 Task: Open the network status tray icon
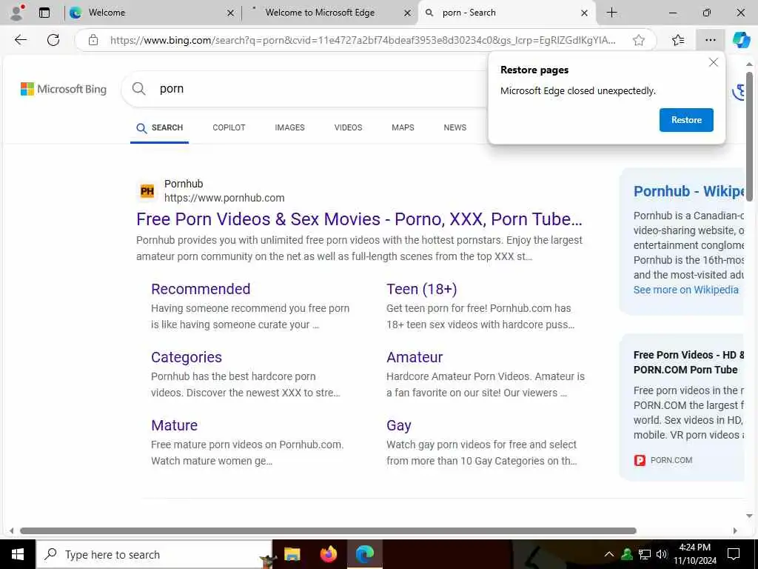click(645, 554)
